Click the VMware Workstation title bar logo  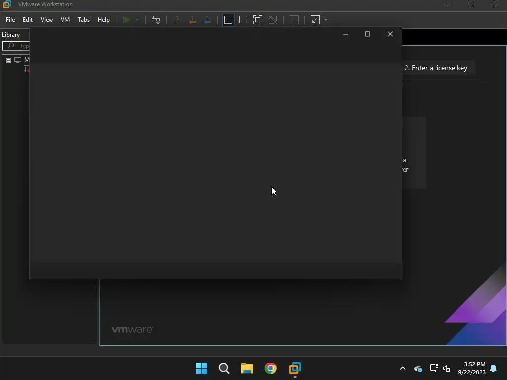pos(7,4)
